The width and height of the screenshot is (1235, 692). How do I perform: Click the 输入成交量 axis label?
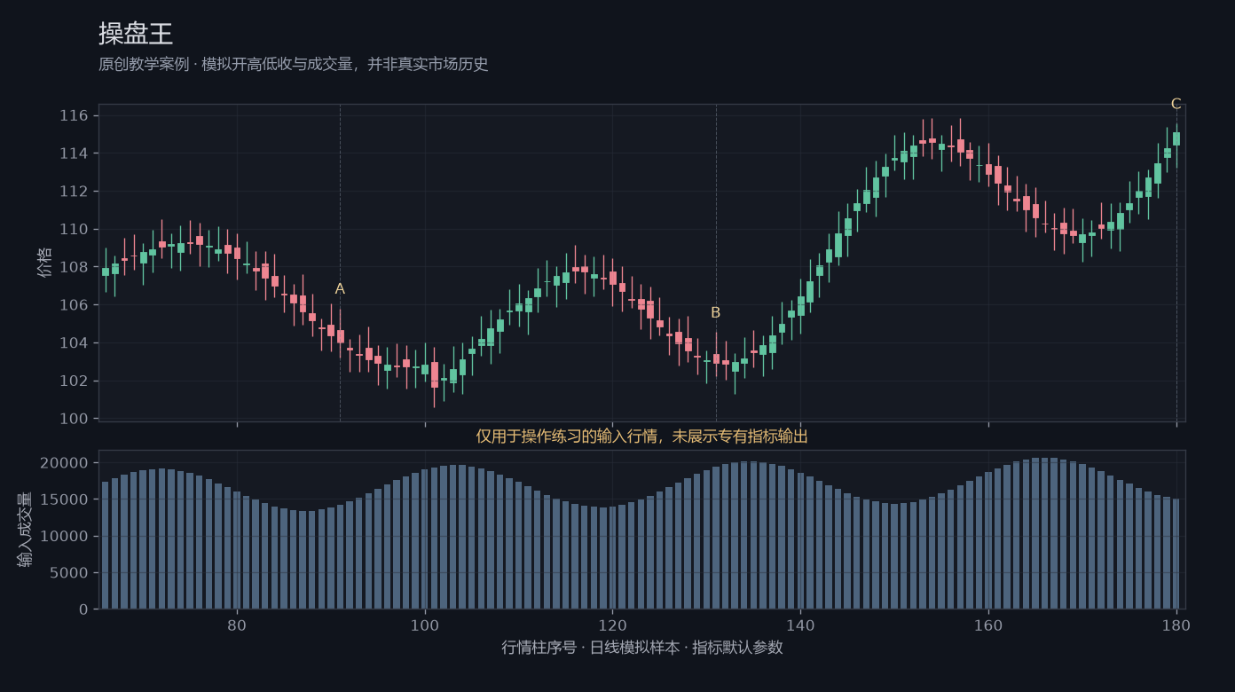pos(26,530)
